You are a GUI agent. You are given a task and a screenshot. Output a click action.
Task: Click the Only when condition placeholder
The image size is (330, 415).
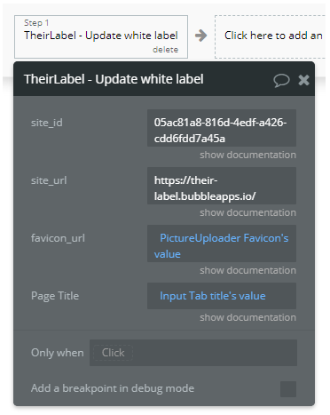click(113, 353)
